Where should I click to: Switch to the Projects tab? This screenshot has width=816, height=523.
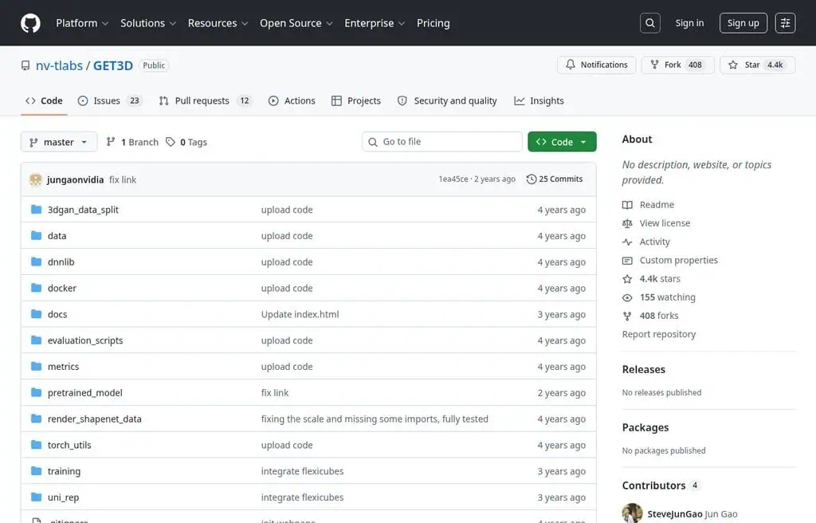(356, 100)
